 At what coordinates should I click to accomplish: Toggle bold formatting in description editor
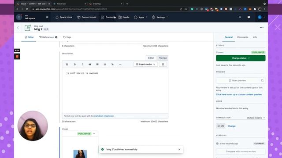tap(74, 65)
